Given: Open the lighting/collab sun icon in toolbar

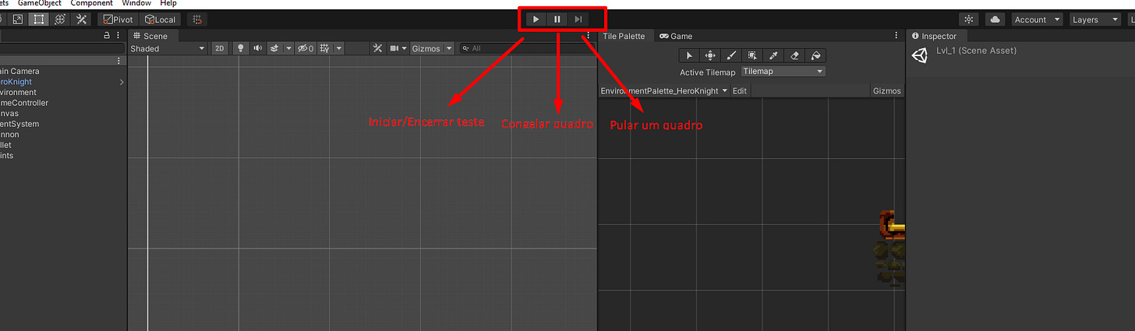Looking at the screenshot, I should pyautogui.click(x=969, y=19).
